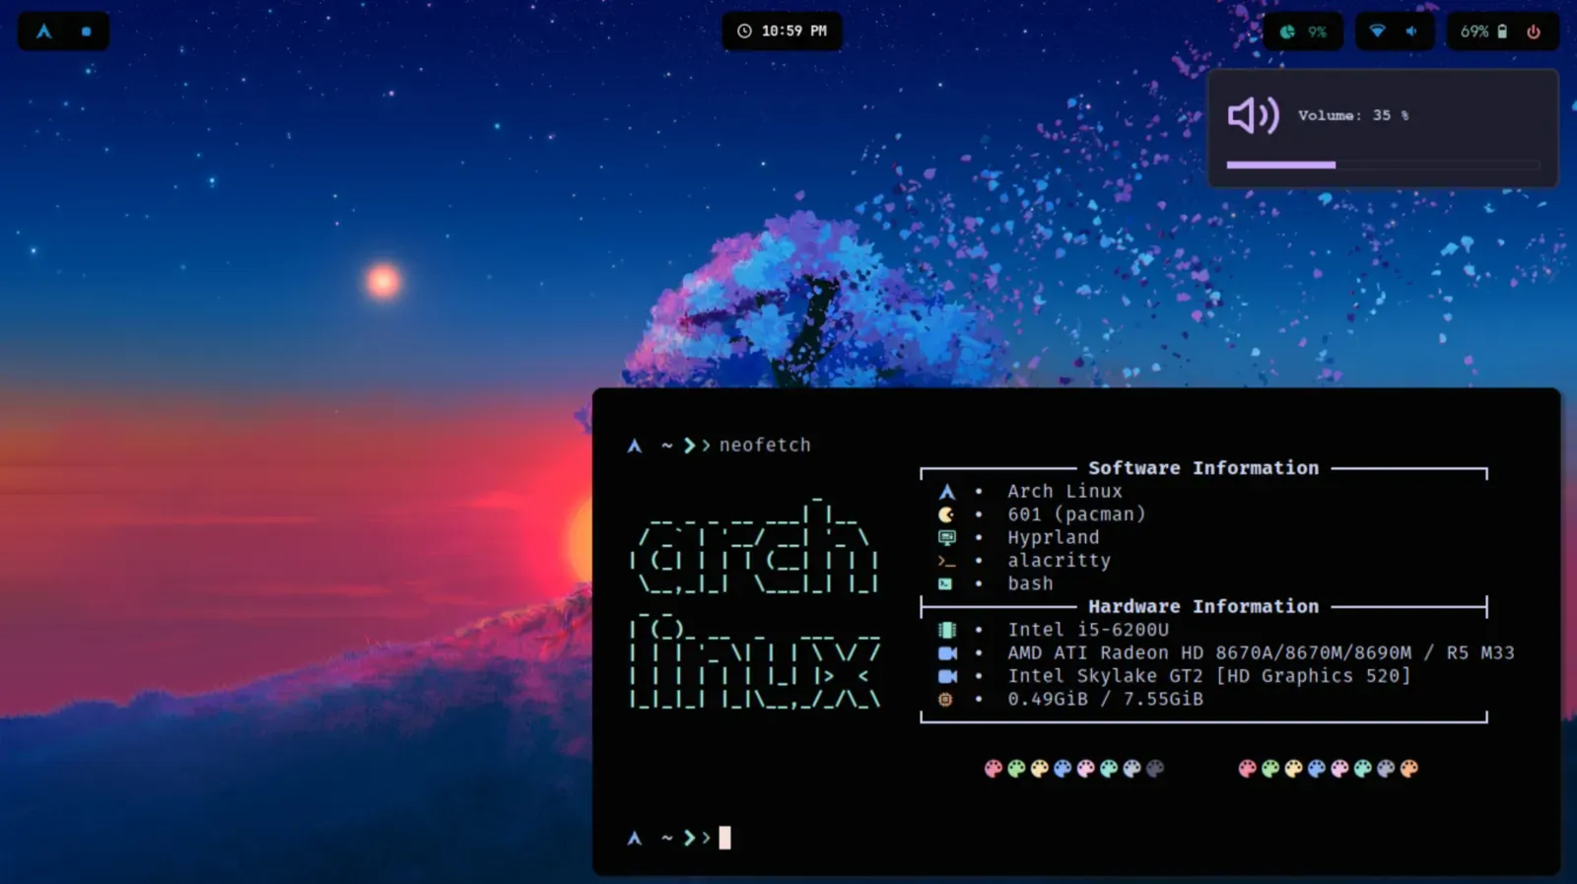1577x884 pixels.
Task: Click the CPU chip icon beside 'Intel i5-6200U'
Action: point(946,630)
